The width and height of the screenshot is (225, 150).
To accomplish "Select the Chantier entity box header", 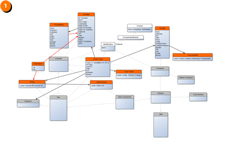I will coord(86,14).
